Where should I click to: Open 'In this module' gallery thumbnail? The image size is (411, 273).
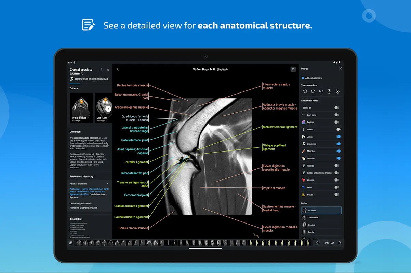[x=81, y=107]
